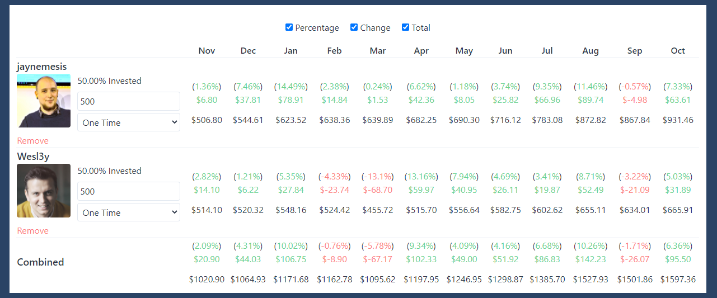
Task: Select the Oct column header
Action: click(x=678, y=51)
